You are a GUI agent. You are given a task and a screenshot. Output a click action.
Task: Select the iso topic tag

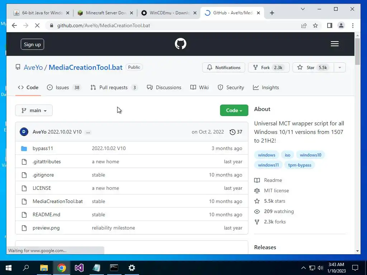click(287, 155)
